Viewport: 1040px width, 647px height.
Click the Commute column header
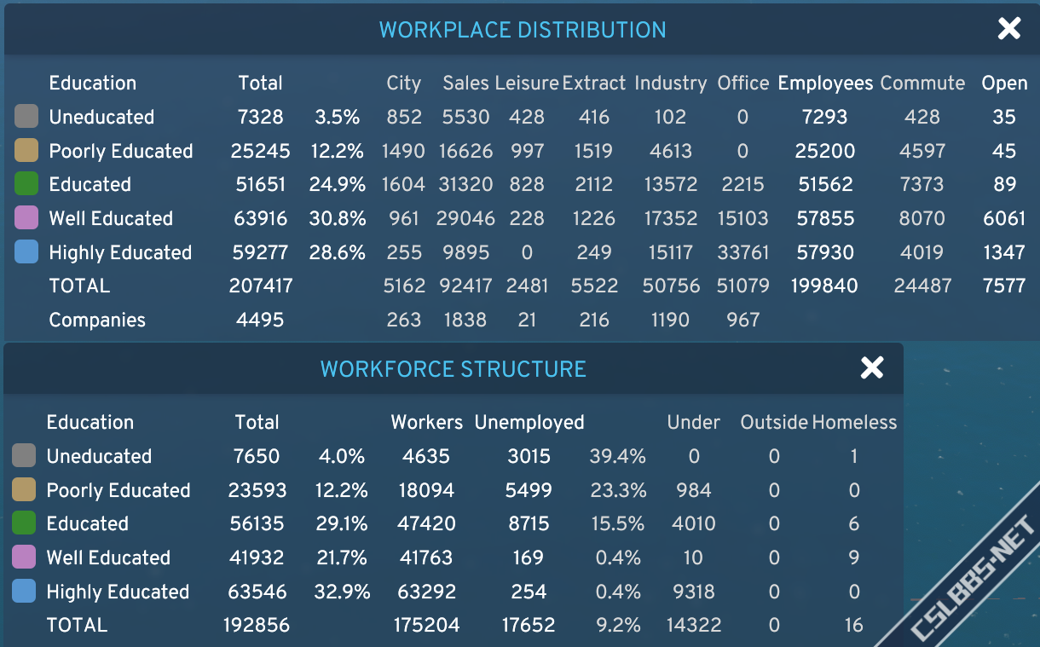click(x=922, y=84)
